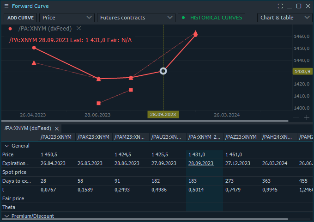Click the Theta row label
The width and height of the screenshot is (314, 222).
click(9, 207)
